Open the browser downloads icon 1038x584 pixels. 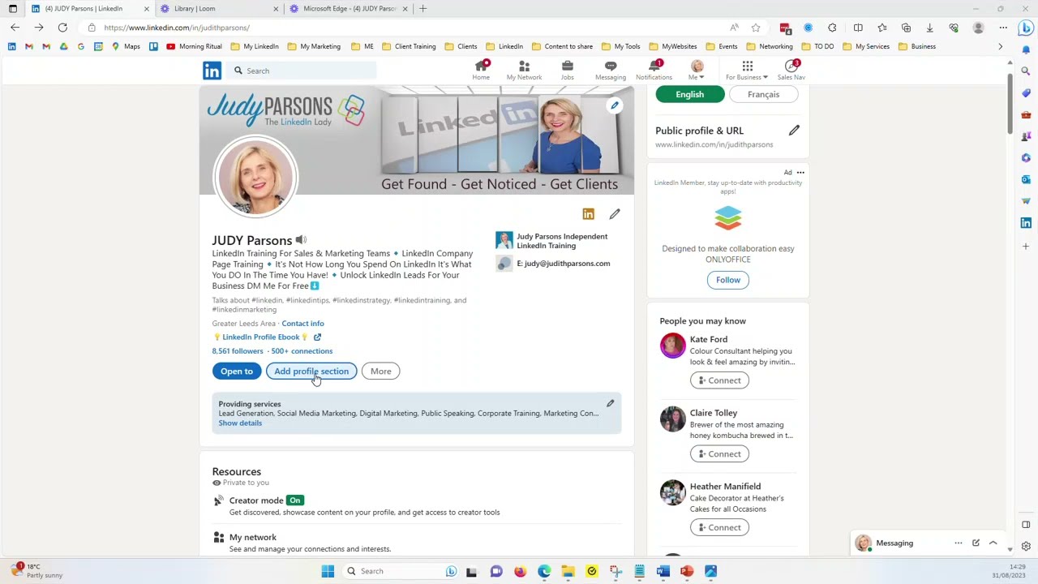click(929, 28)
